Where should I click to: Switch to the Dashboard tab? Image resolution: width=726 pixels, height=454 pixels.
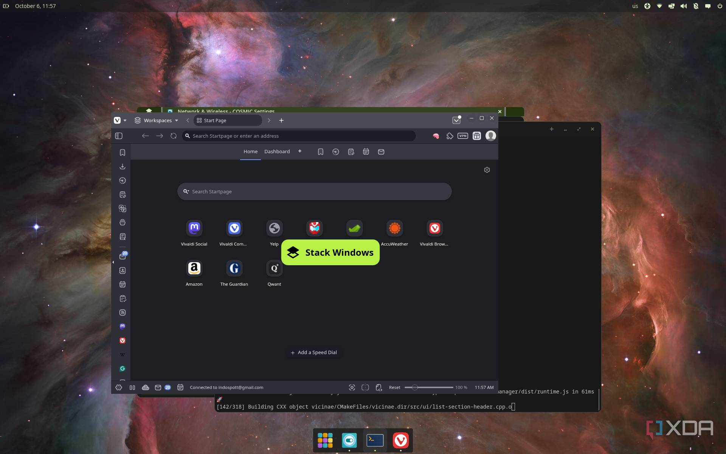277,151
